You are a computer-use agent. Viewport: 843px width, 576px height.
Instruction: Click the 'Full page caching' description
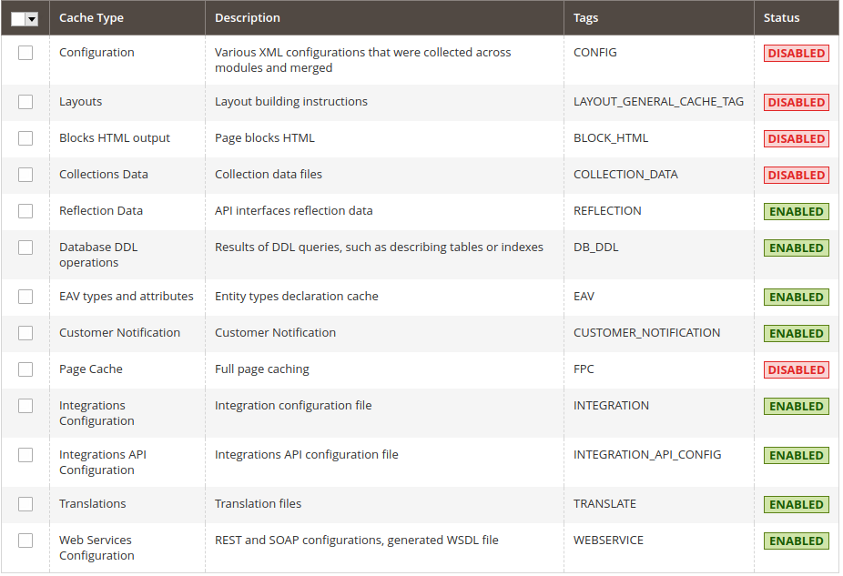coord(262,369)
